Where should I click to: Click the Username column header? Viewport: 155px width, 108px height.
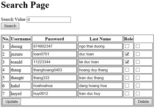pyautogui.click(x=21, y=39)
